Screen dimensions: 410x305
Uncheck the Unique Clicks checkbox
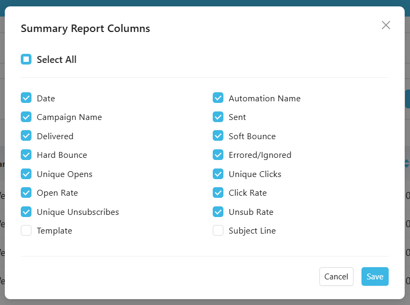pos(218,174)
